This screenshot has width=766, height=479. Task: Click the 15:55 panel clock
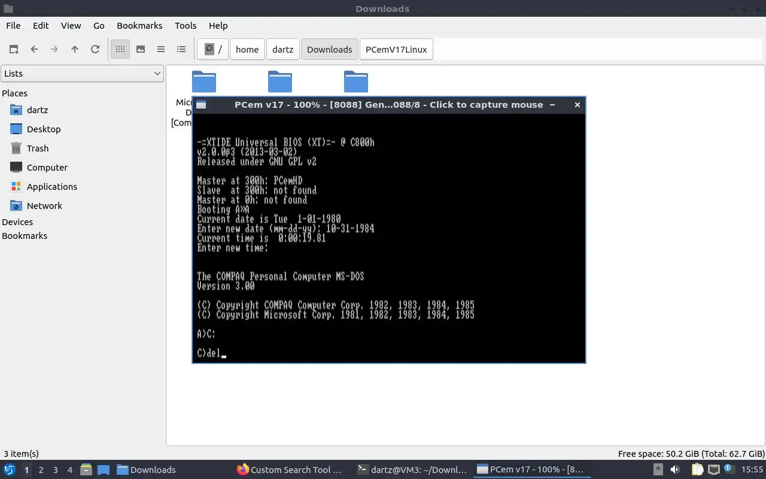tap(752, 469)
